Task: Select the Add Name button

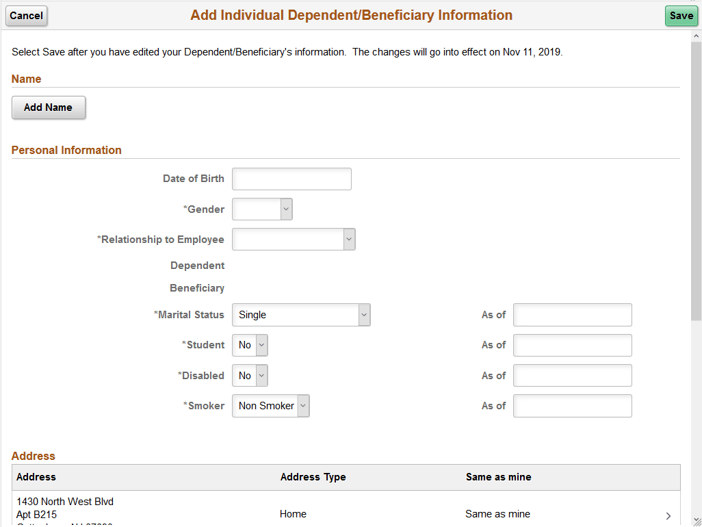Action: pyautogui.click(x=48, y=107)
